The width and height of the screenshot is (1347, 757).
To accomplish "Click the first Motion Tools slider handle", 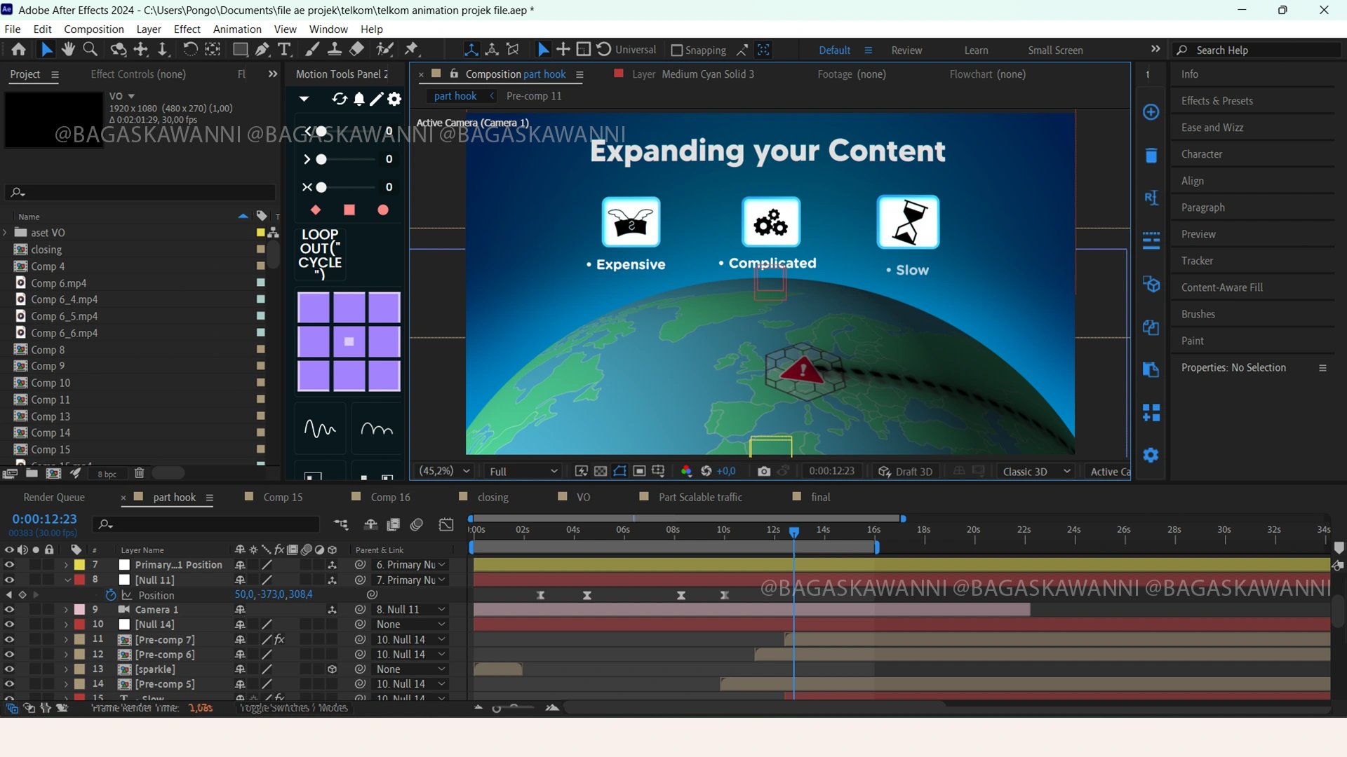I will pyautogui.click(x=321, y=131).
